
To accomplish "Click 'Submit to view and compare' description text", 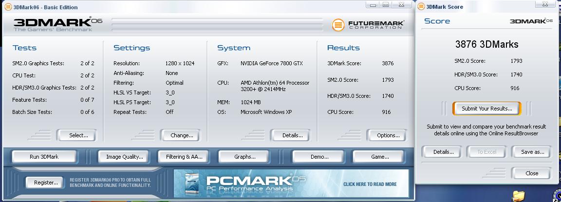I will click(486, 130).
